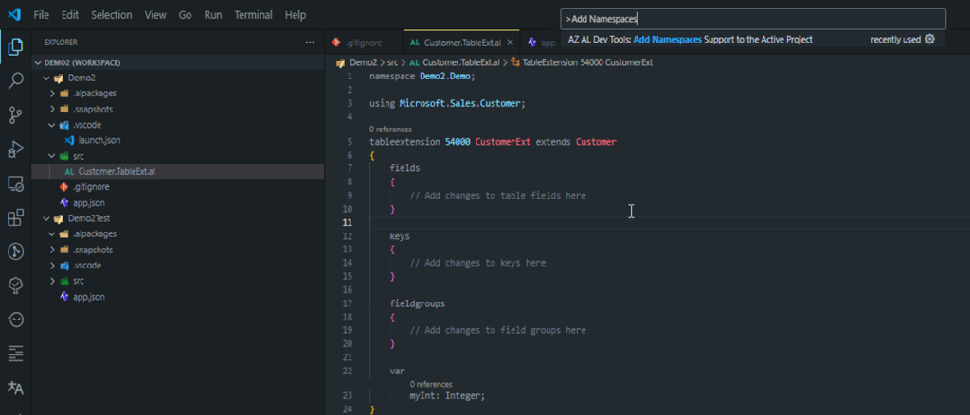Click the VS Code logo icon
970x415 pixels.
(13, 14)
